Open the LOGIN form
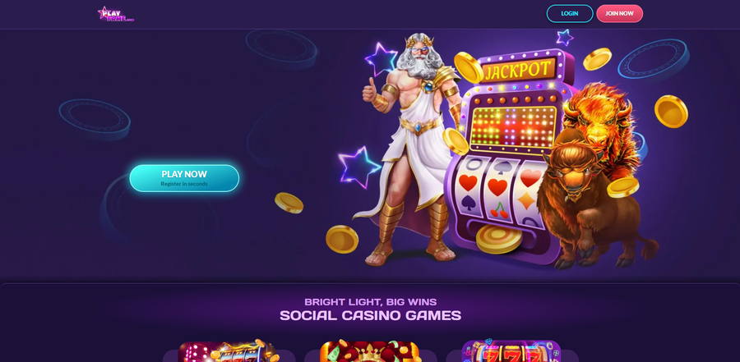740x362 pixels. 570,14
